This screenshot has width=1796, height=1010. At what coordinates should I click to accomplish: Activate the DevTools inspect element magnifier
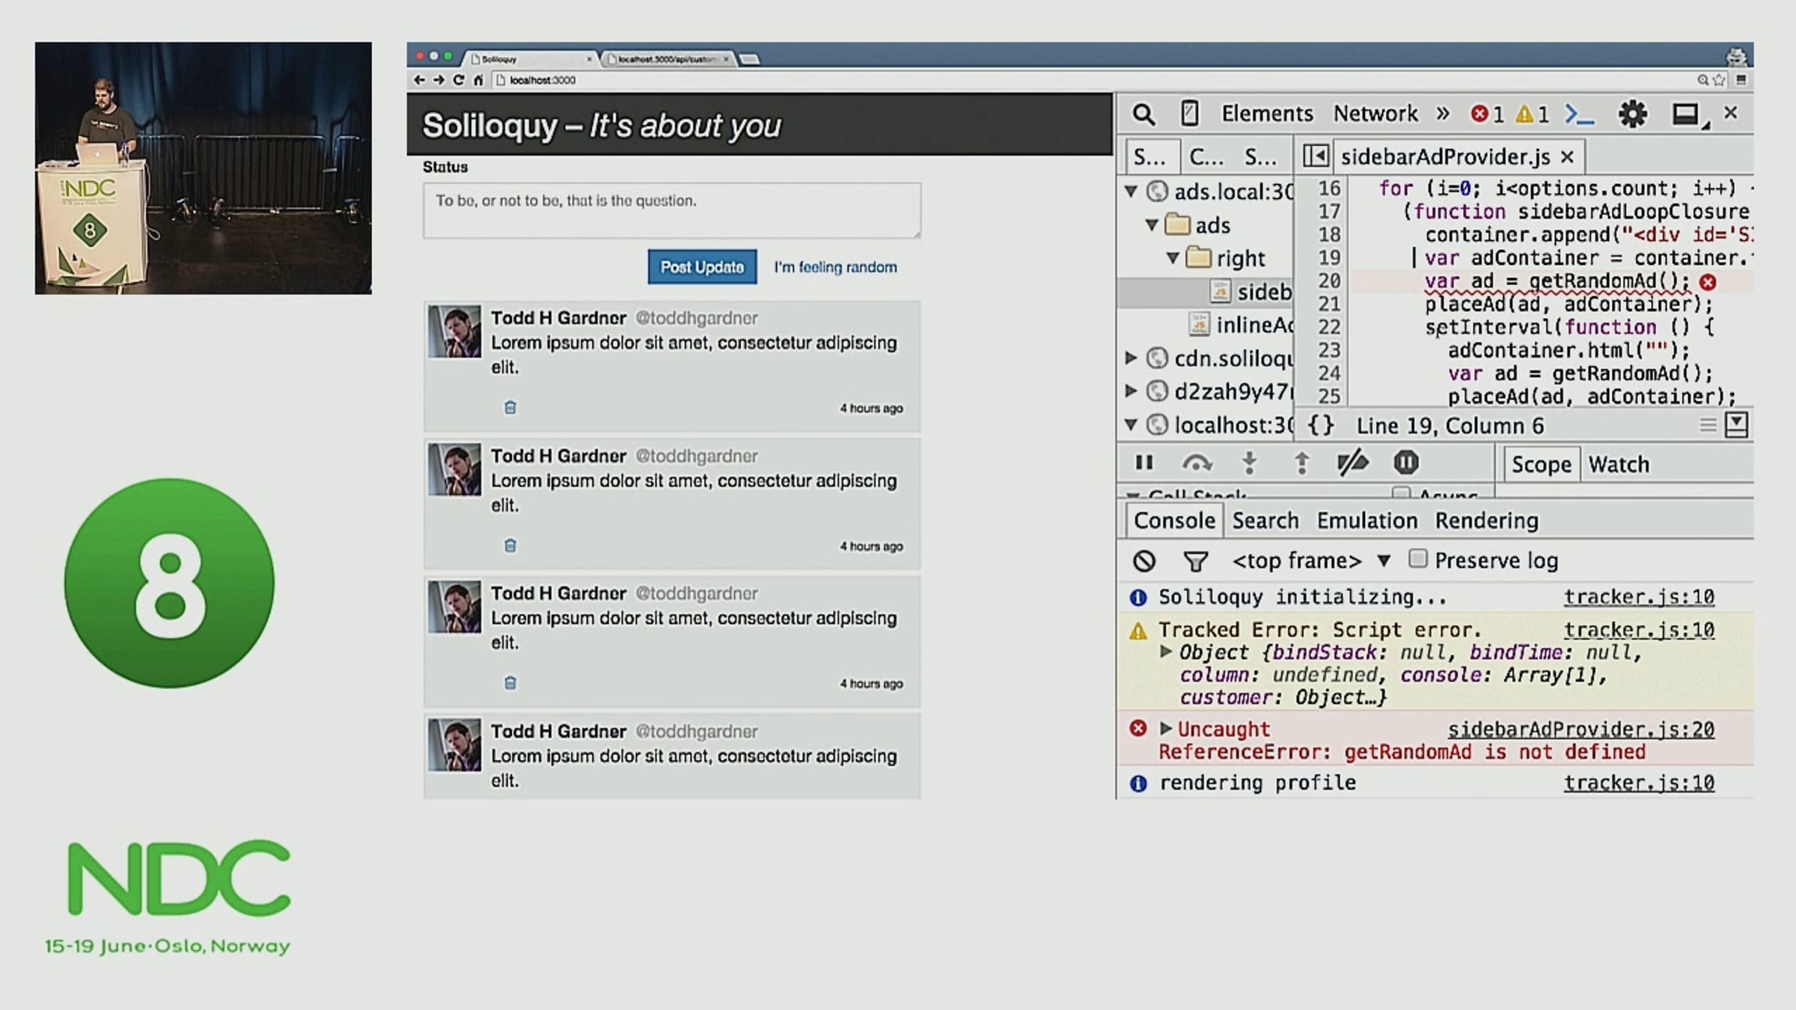[1143, 114]
